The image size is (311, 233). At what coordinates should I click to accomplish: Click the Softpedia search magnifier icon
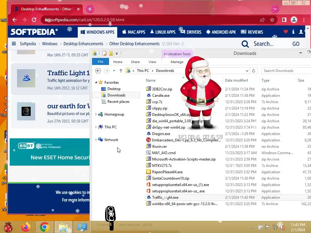coord(245,44)
